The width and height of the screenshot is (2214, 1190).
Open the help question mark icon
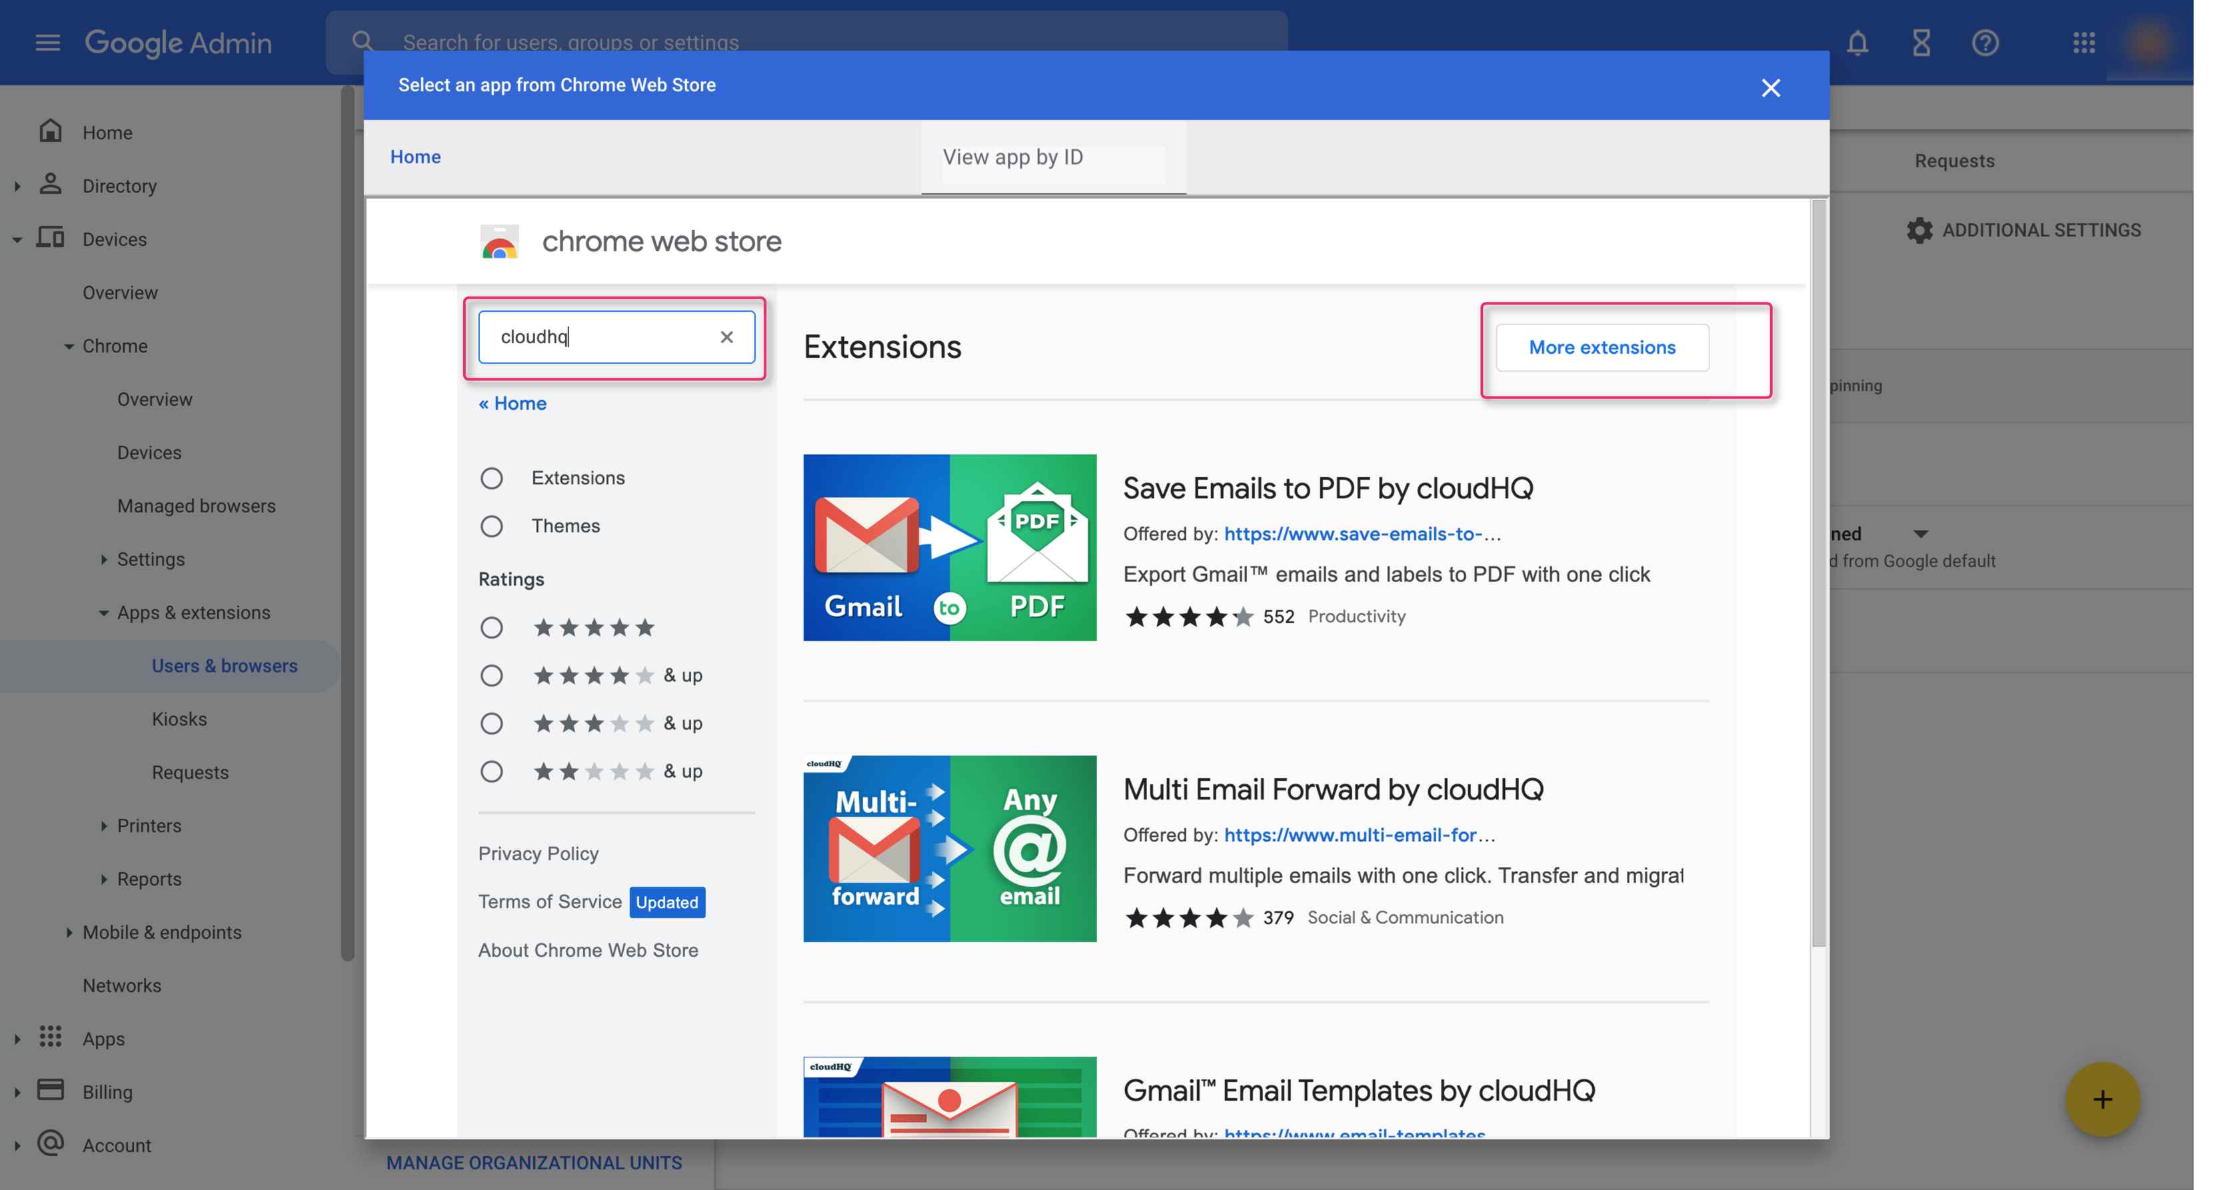(x=1985, y=43)
